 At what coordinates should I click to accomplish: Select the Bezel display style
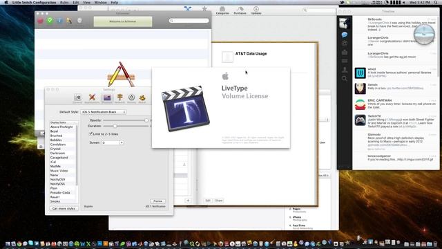(x=54, y=131)
